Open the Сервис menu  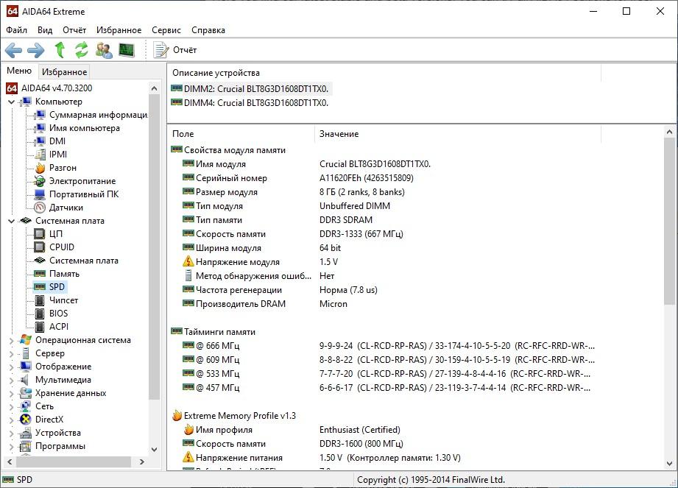[x=166, y=30]
